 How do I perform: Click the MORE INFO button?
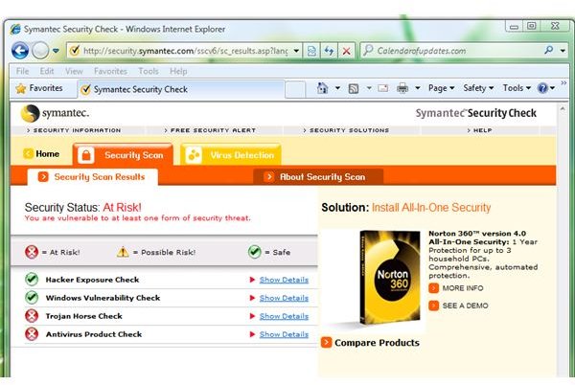[x=456, y=288]
